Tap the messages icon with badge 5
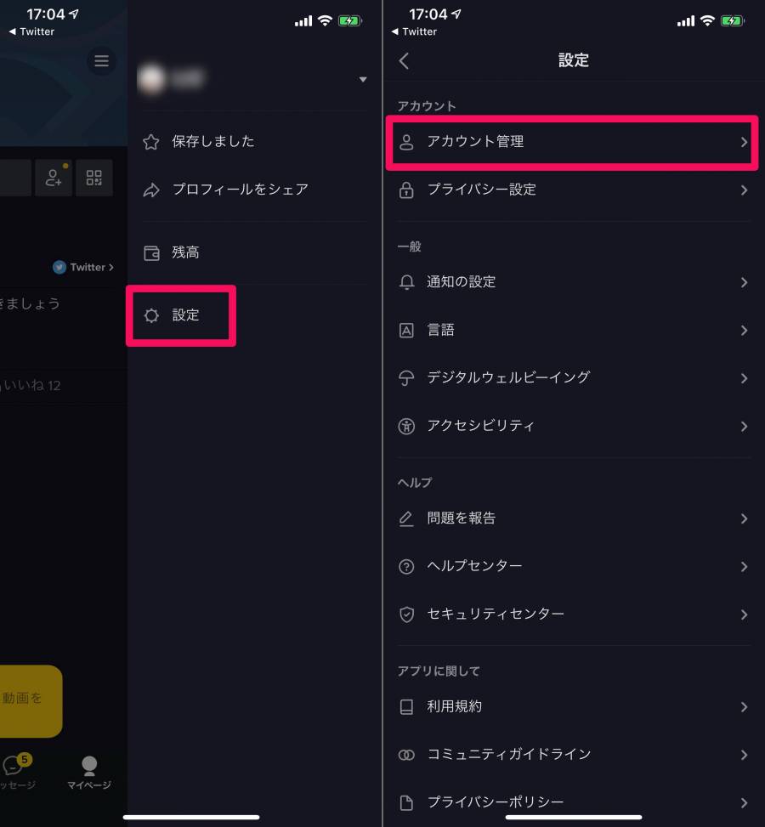The image size is (765, 827). pos(16,765)
